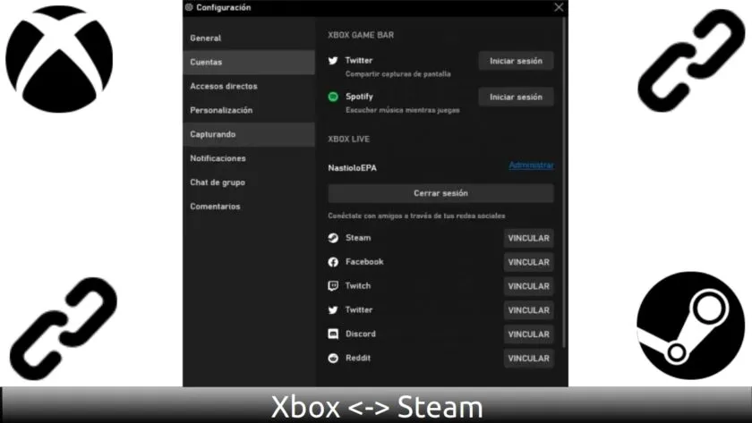Click the Facebook icon in social list
Screen dimensions: 752x423
[x=333, y=262]
